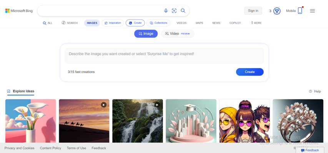Open the Terms of Use link

(x=77, y=148)
